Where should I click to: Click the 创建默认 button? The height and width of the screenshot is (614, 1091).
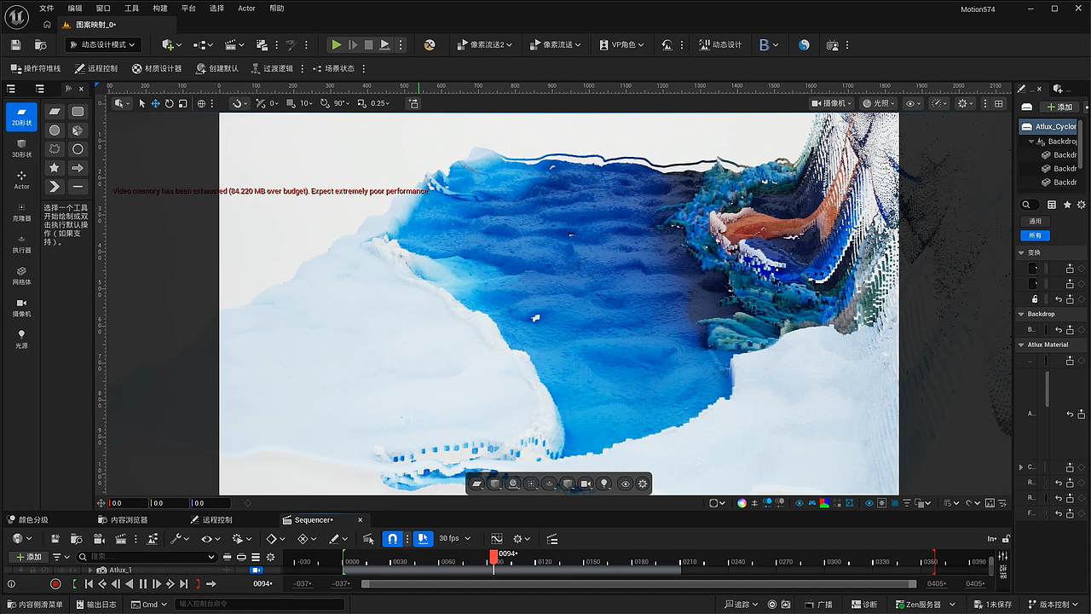coord(217,68)
